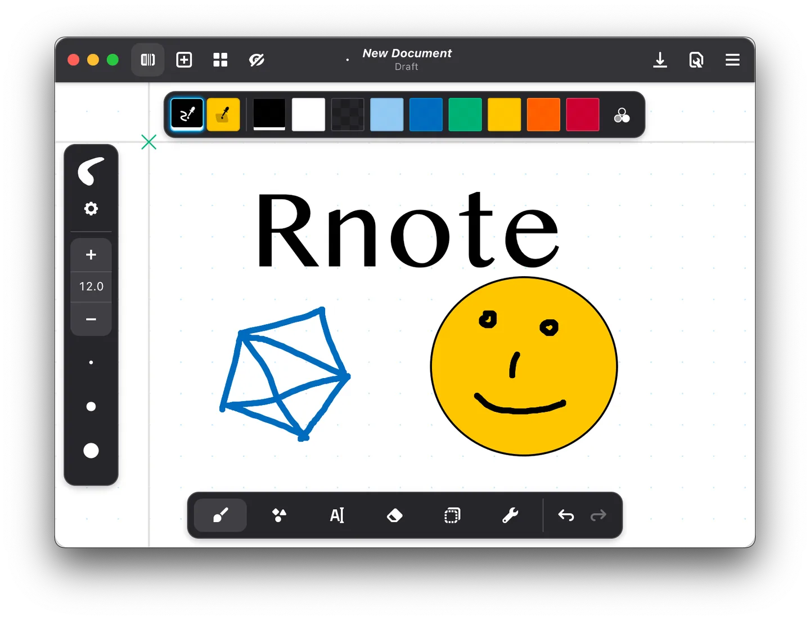Choose the large stroke size dot
This screenshot has height=620, width=810.
click(x=91, y=451)
